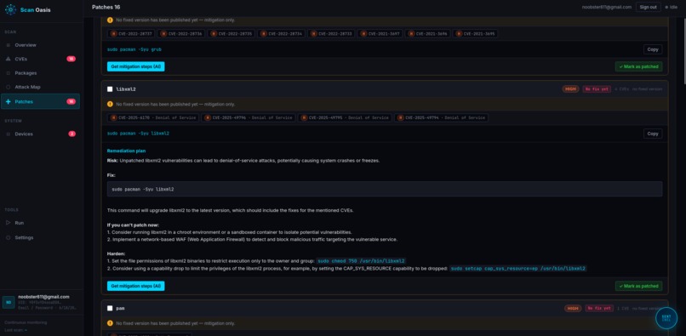Open the Sentinel floating round button
The width and height of the screenshot is (686, 336).
point(666,318)
